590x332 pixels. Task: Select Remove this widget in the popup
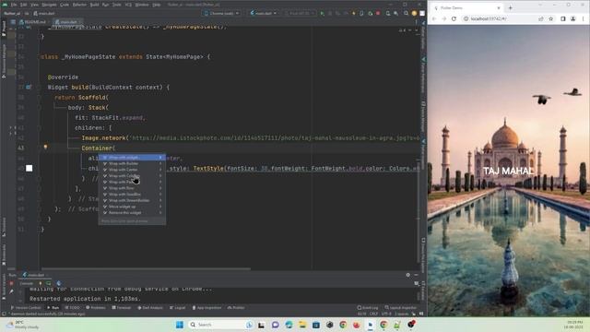[132, 213]
